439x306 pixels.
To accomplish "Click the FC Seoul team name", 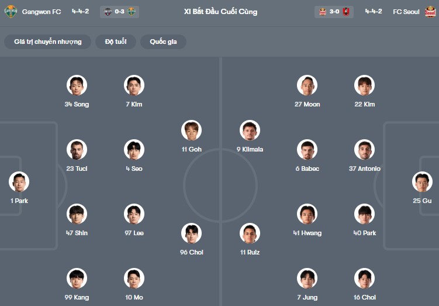I will 406,12.
